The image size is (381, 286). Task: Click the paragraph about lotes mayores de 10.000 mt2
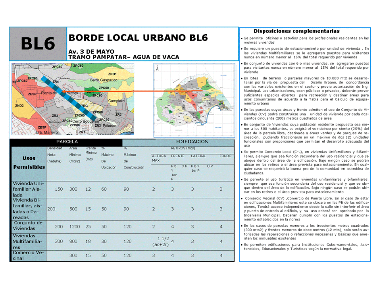pyautogui.click(x=306, y=91)
